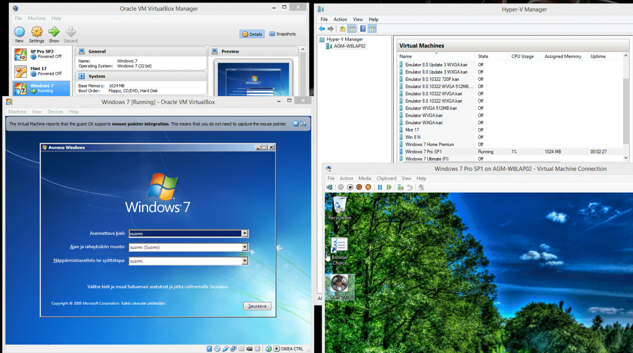Image resolution: width=633 pixels, height=353 pixels.
Task: Shut down VM with red power icon
Action: 359,187
